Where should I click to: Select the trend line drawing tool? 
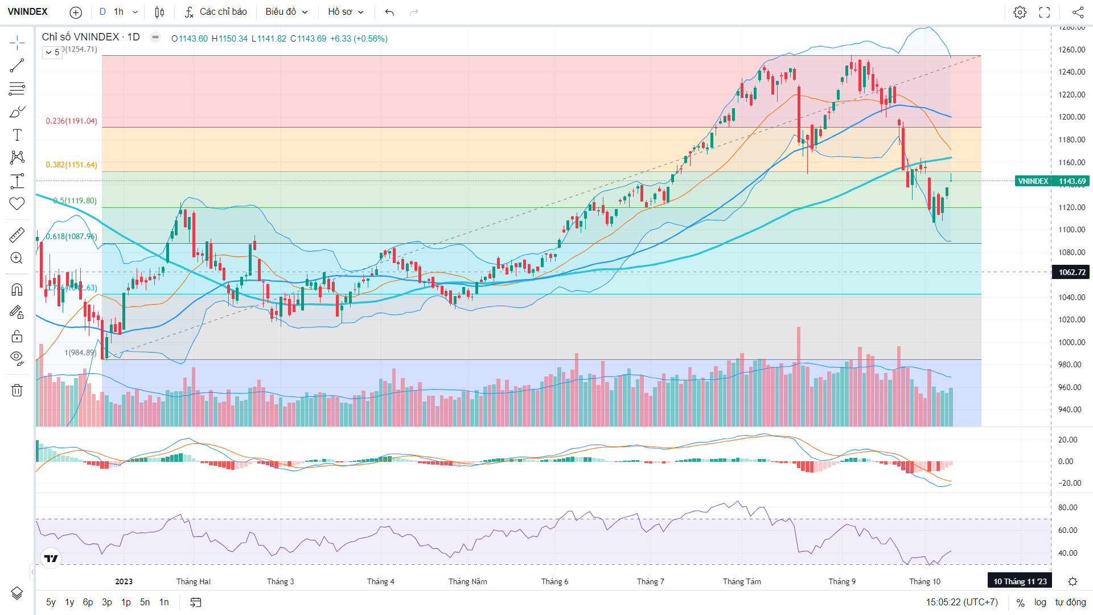tap(17, 65)
